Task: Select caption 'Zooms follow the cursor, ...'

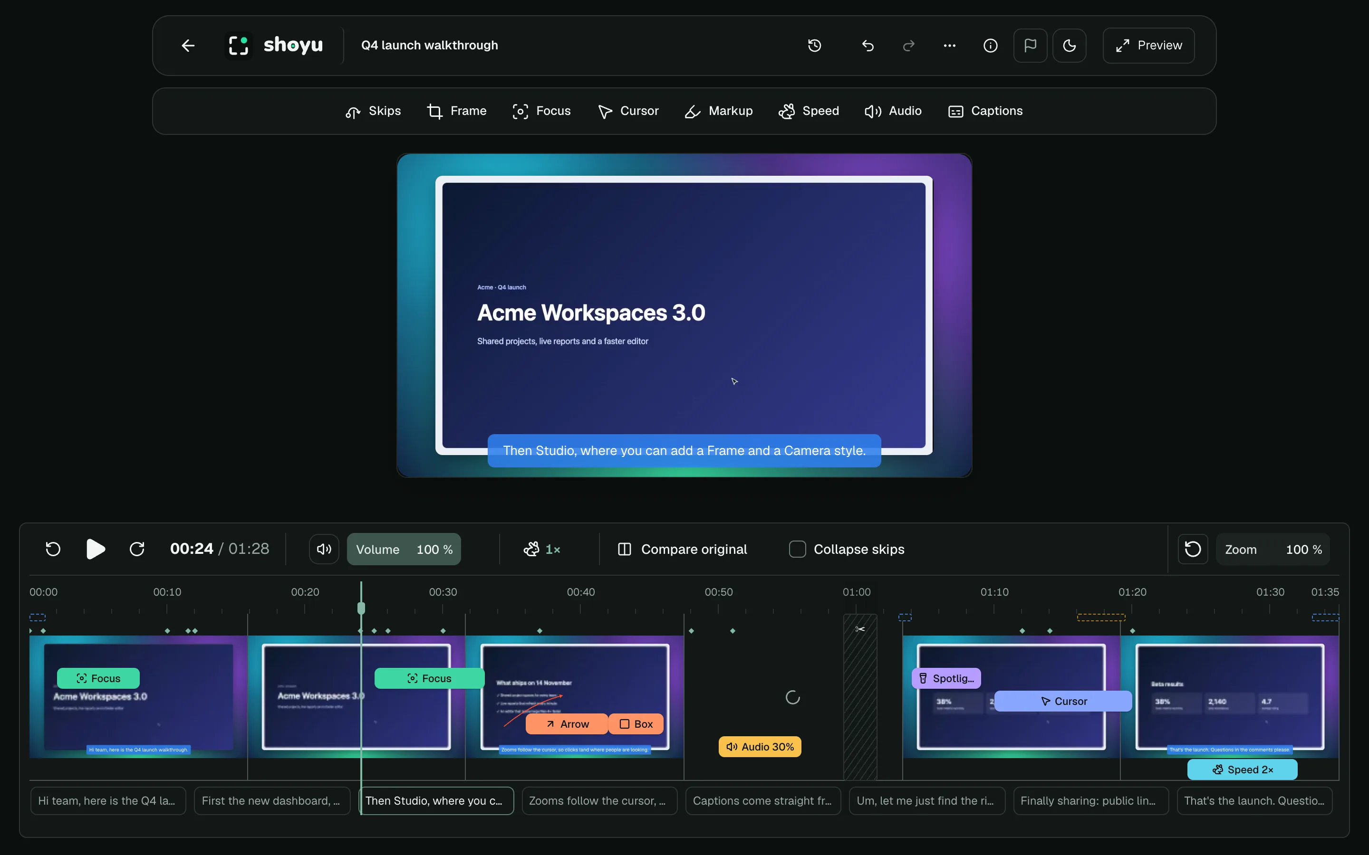Action: (599, 801)
